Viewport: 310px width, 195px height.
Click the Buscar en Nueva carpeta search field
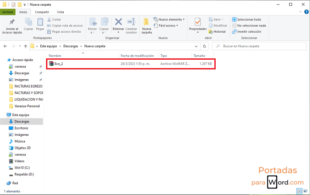click(x=261, y=46)
